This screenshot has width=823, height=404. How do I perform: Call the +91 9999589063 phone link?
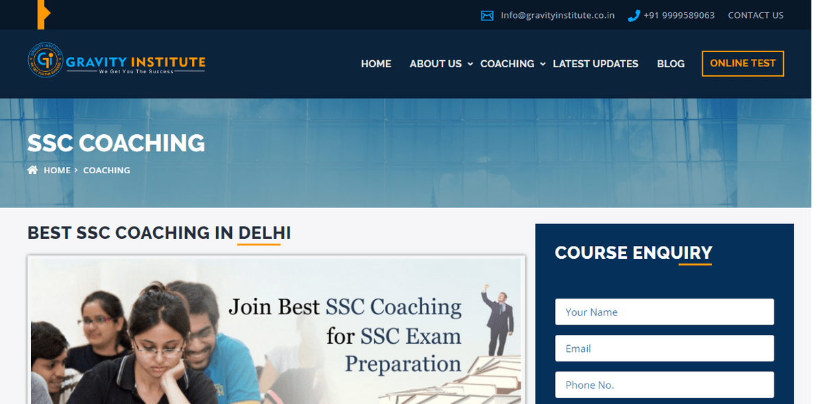tap(679, 15)
